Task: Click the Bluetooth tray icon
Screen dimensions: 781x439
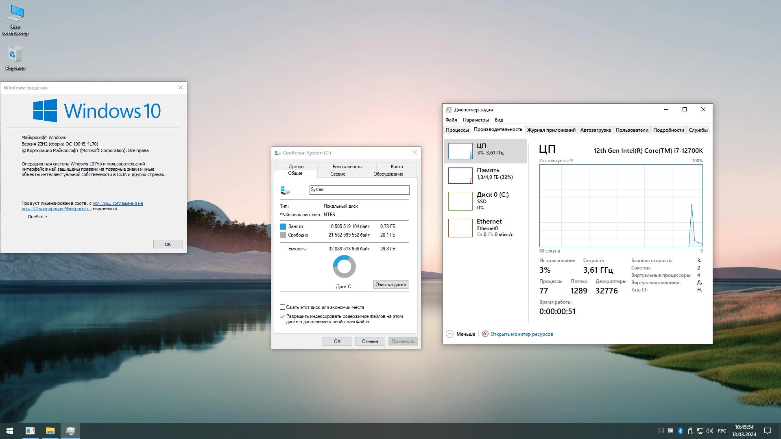Action: pyautogui.click(x=680, y=431)
